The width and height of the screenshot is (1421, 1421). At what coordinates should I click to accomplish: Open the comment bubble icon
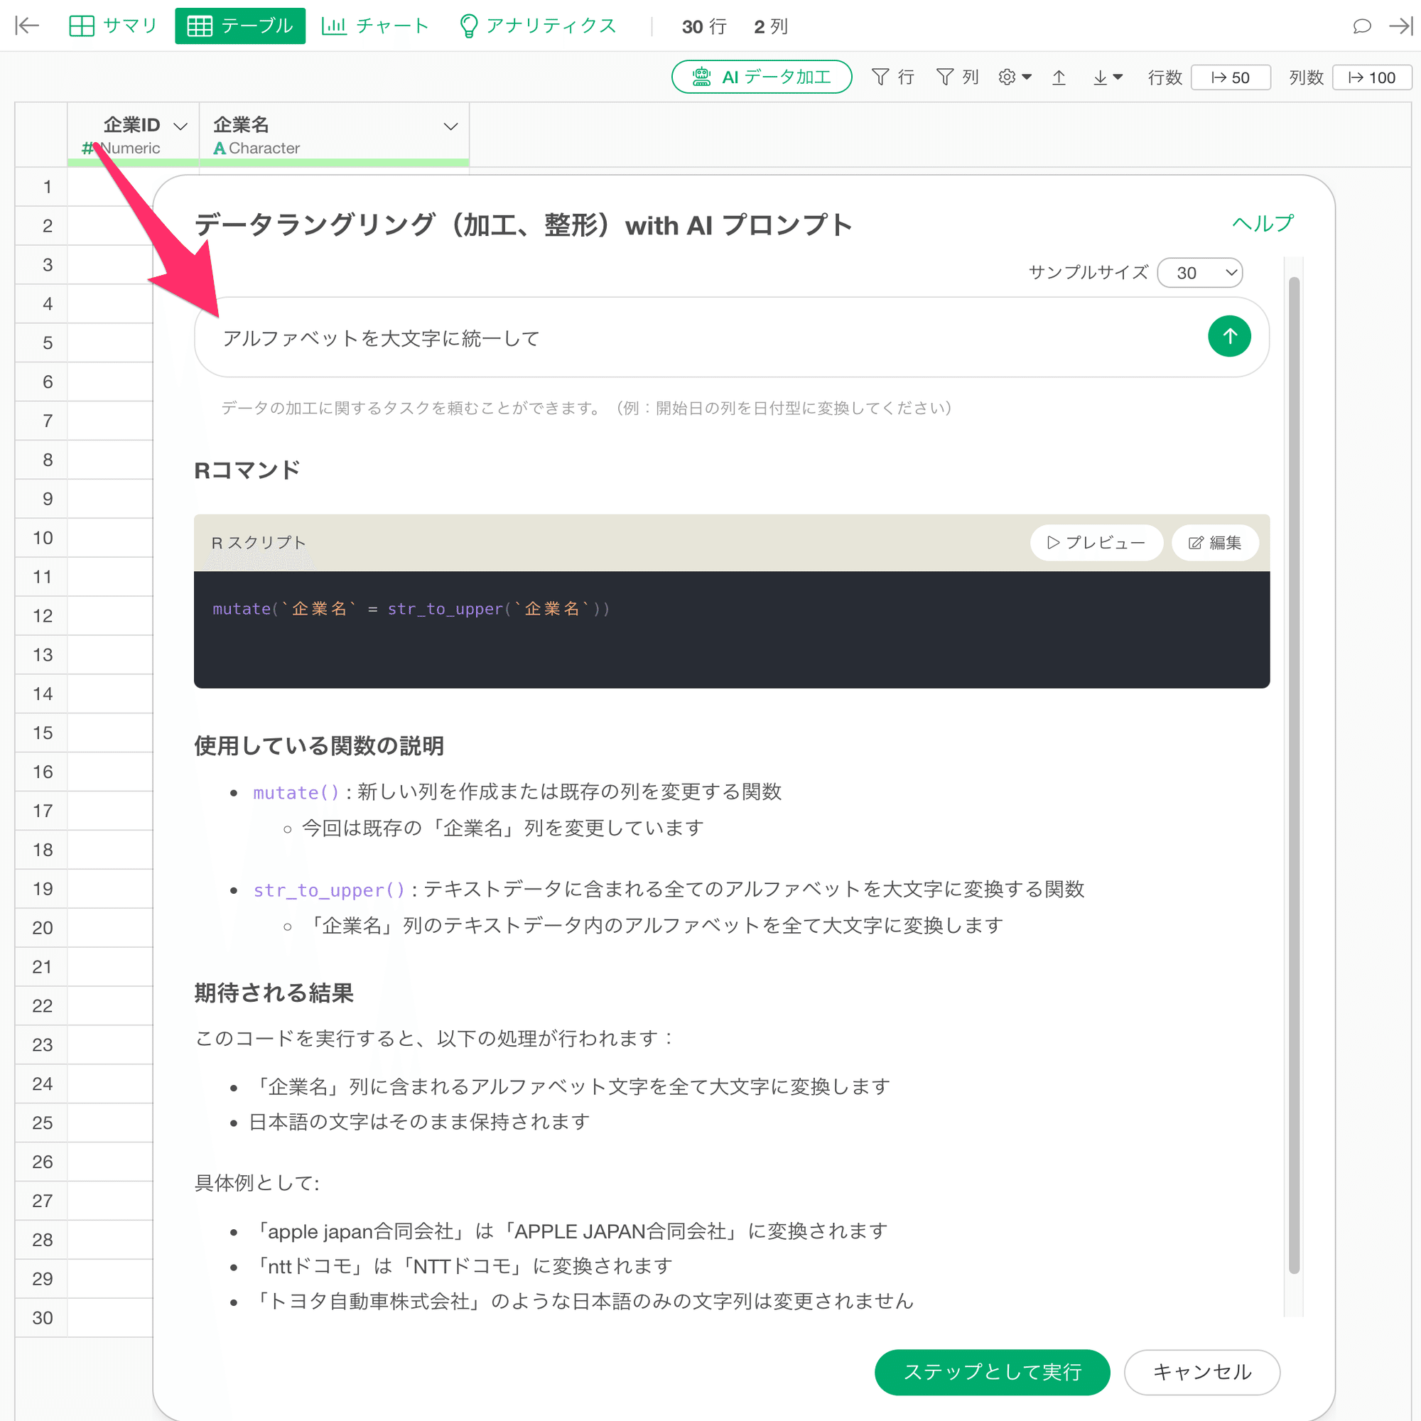[x=1361, y=25]
